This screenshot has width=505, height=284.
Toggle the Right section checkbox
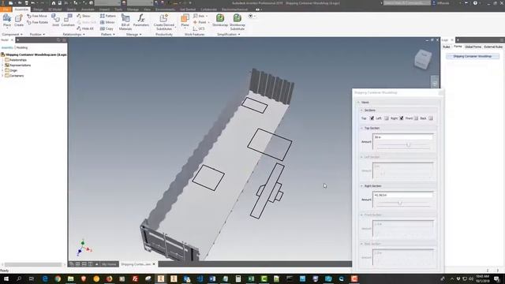pos(402,118)
